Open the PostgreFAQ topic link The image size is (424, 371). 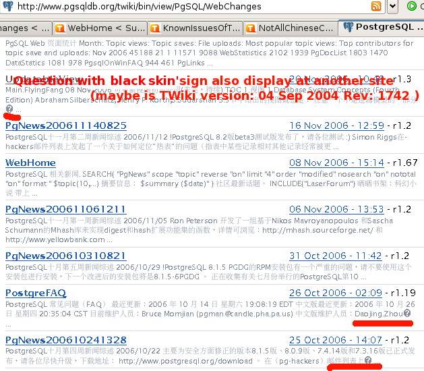pyautogui.click(x=36, y=293)
